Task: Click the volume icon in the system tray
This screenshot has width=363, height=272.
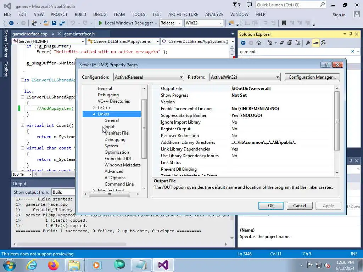Action: pyautogui.click(x=327, y=266)
